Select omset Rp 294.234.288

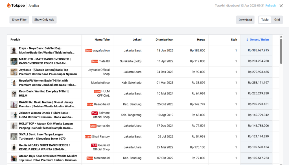(258, 61)
